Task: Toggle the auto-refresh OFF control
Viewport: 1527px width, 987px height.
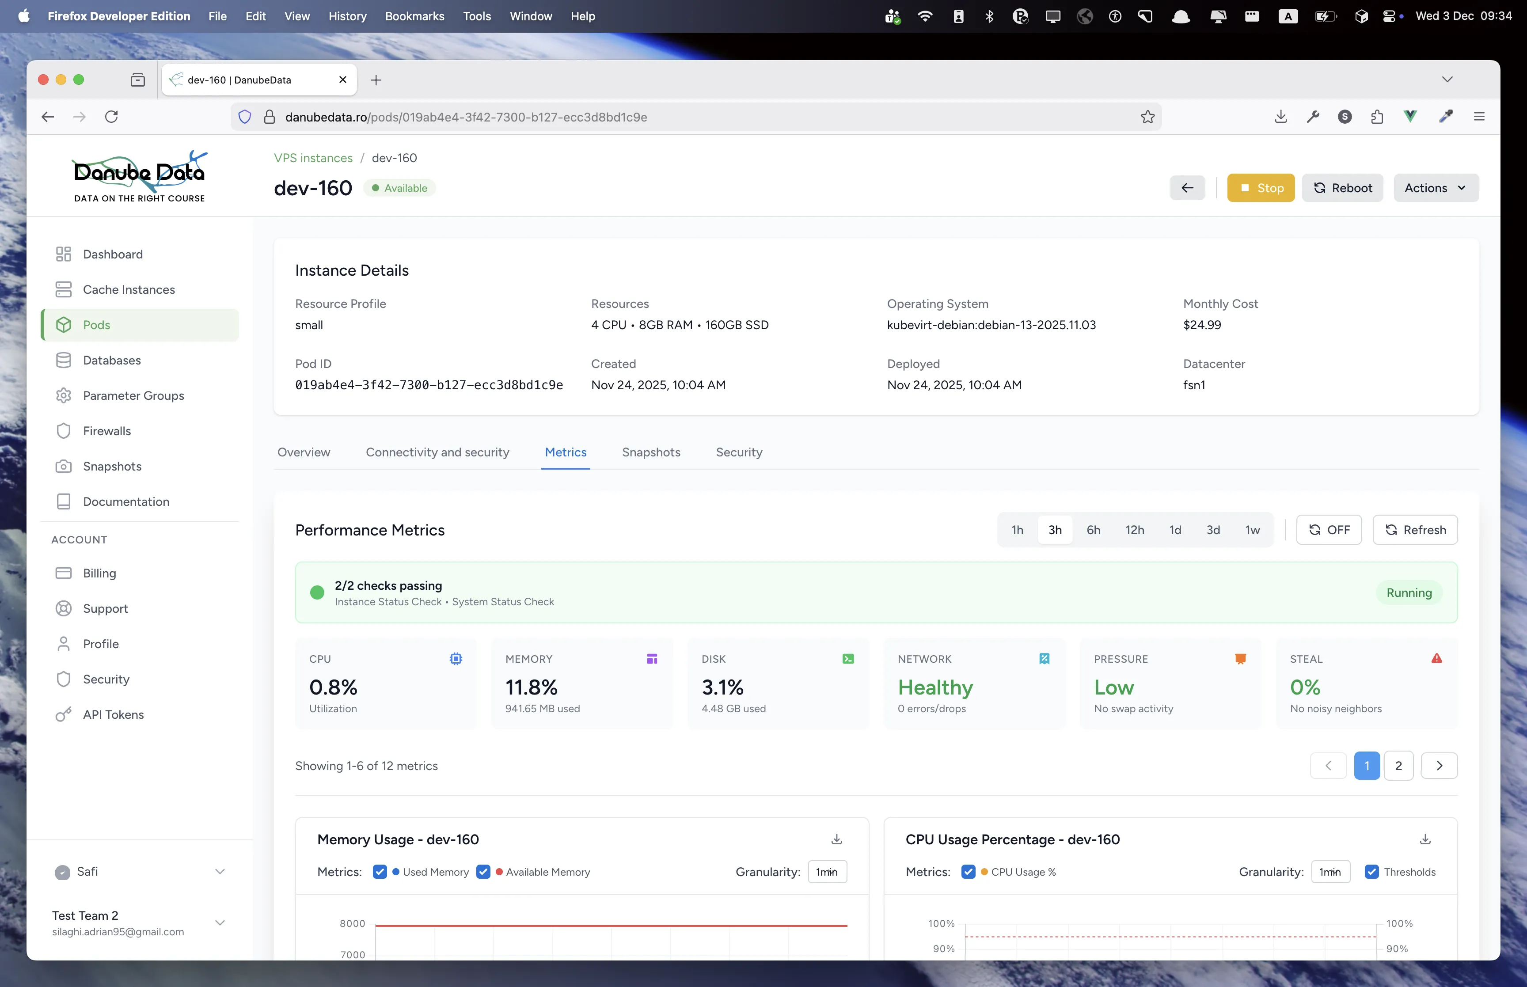Action: click(x=1328, y=529)
